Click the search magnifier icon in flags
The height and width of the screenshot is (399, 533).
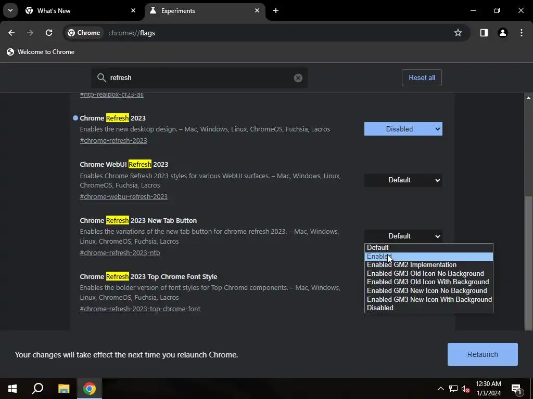pos(101,78)
